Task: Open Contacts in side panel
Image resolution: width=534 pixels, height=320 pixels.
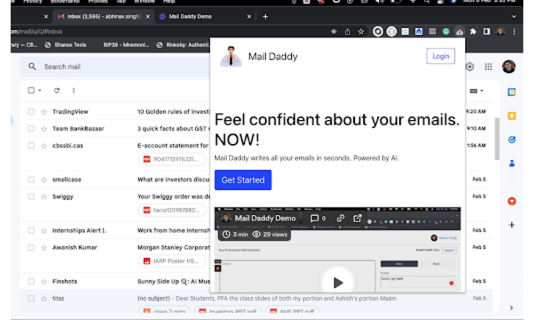Action: (x=512, y=164)
